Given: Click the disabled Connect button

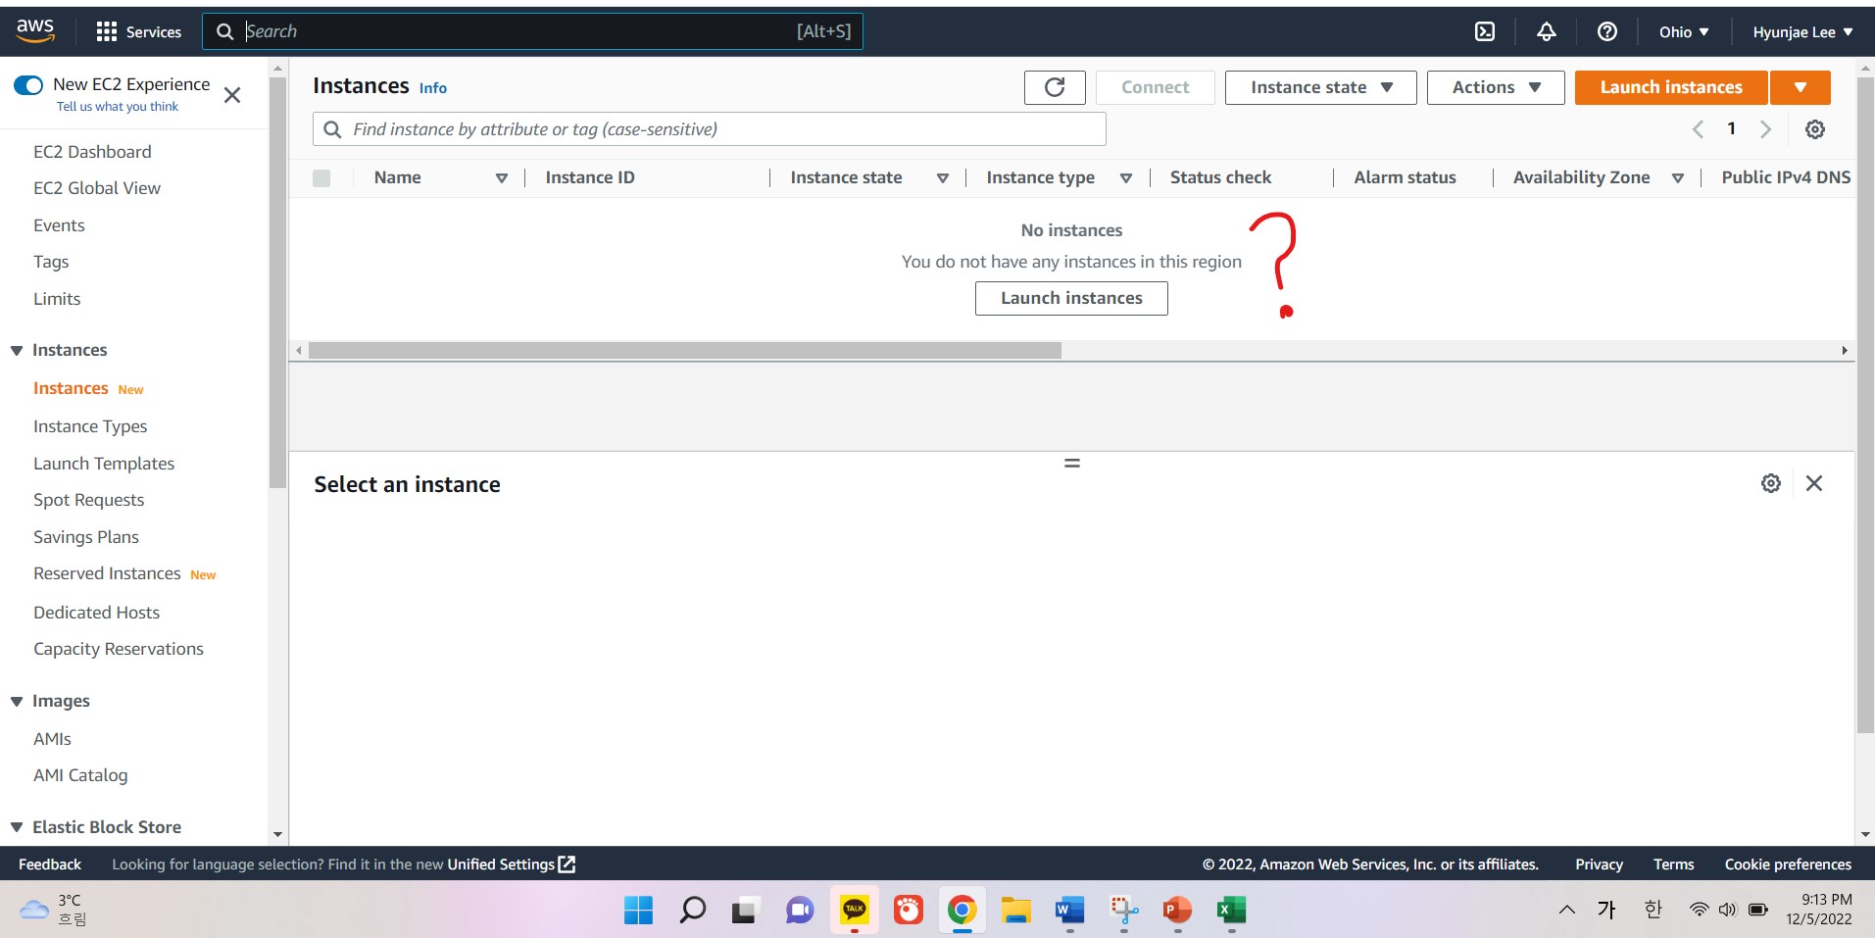Looking at the screenshot, I should (x=1156, y=87).
